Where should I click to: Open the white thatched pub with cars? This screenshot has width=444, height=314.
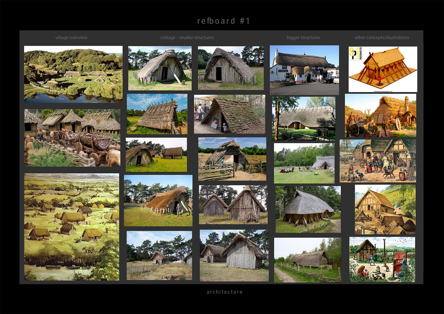pyautogui.click(x=304, y=70)
